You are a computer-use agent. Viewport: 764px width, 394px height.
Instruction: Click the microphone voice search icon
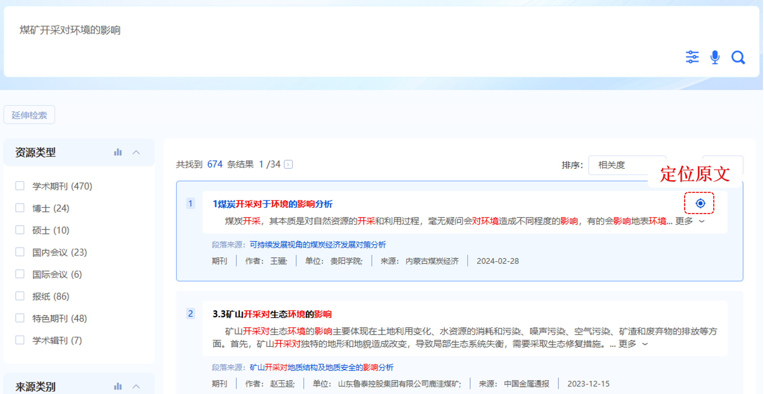(715, 57)
